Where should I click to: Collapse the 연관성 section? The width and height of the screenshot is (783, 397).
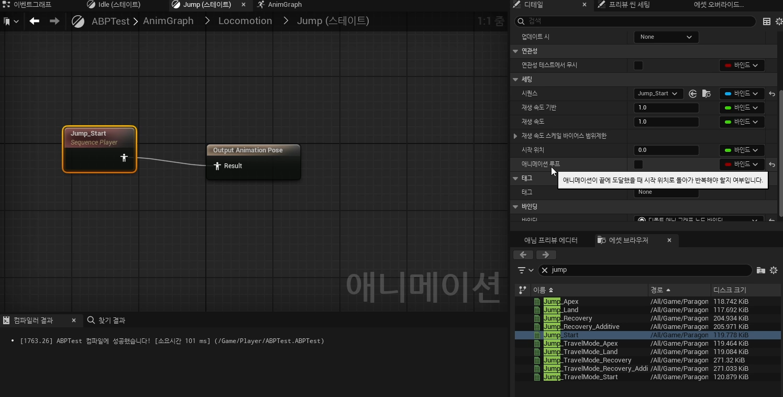(x=516, y=51)
